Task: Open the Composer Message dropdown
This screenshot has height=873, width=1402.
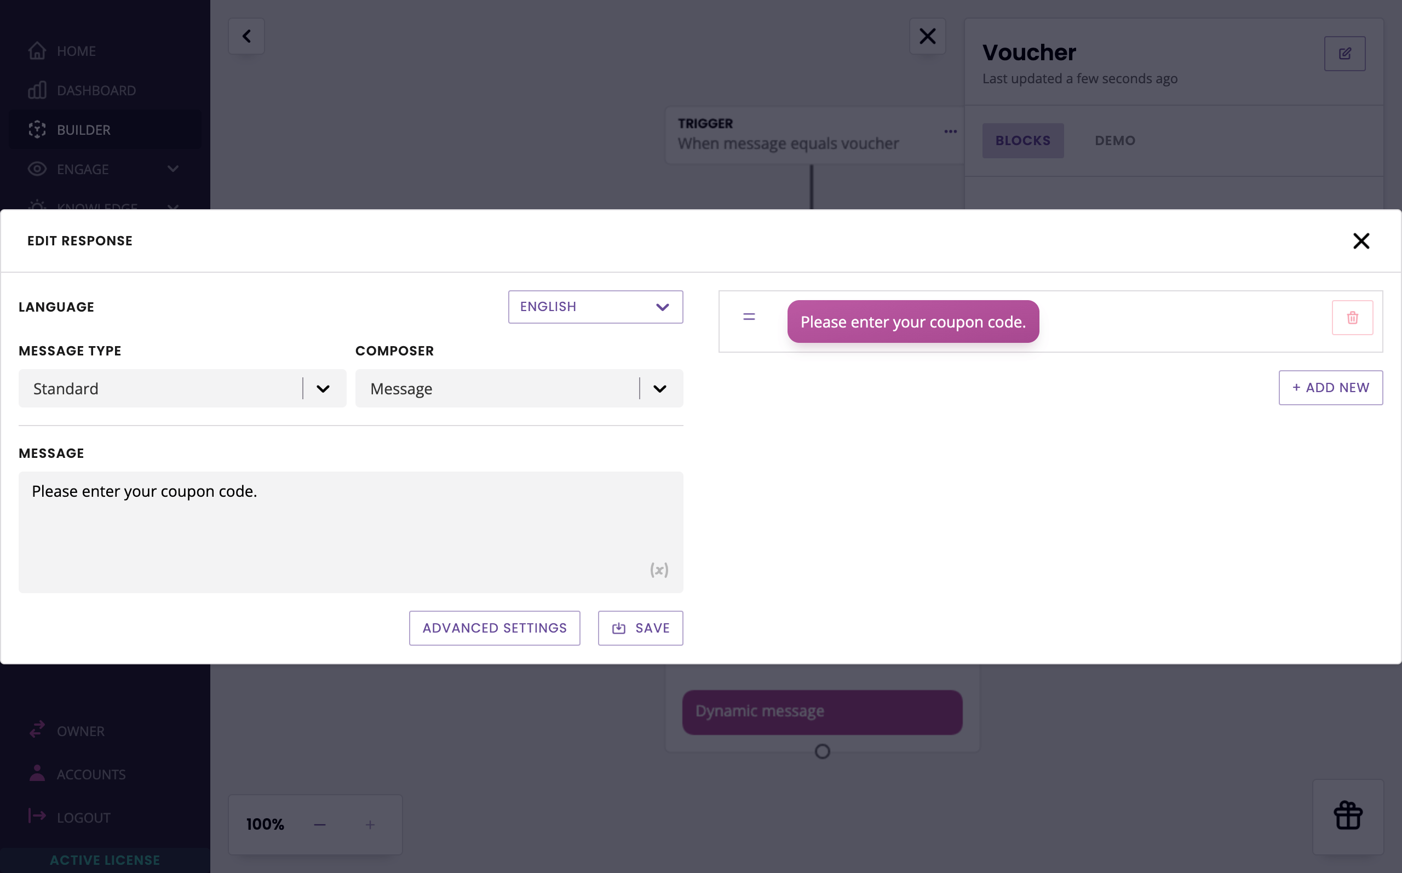Action: pos(518,388)
